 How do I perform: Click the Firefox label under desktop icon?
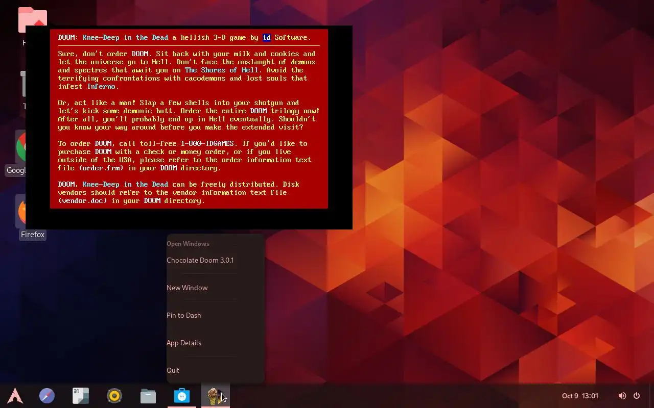tap(33, 235)
